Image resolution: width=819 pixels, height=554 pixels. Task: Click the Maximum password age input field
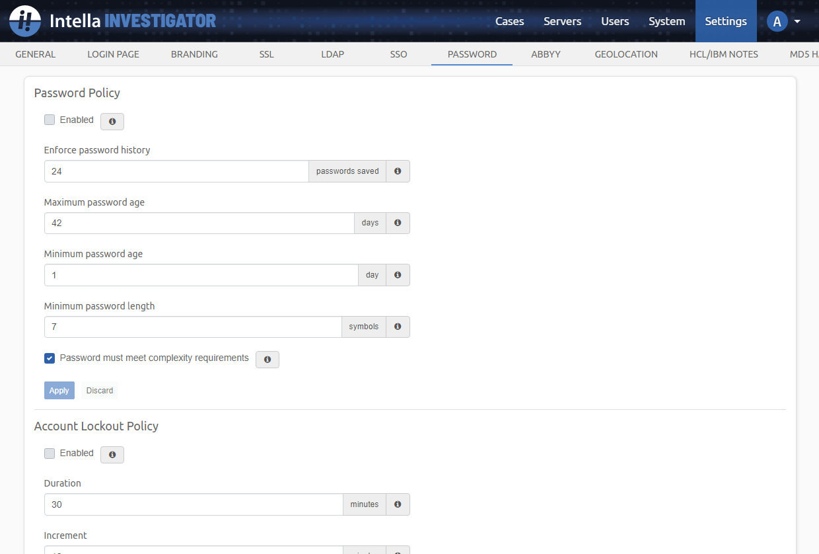pos(198,223)
